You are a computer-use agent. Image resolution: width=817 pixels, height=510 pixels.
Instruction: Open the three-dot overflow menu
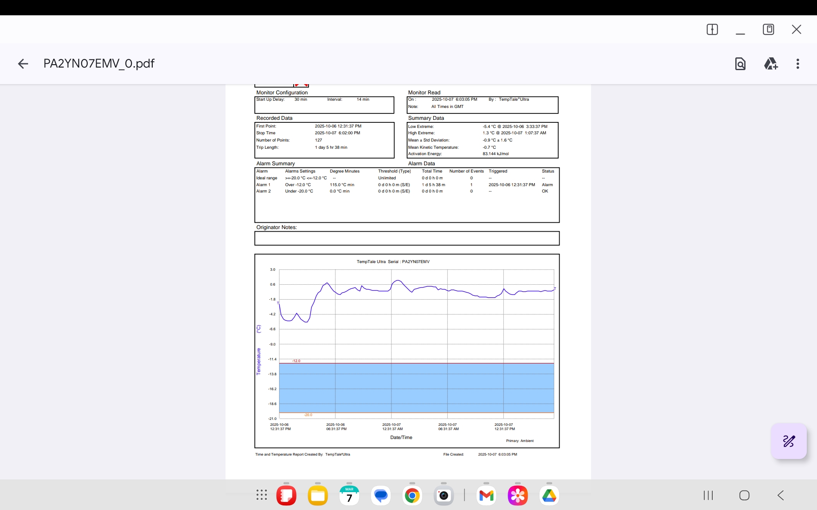point(798,64)
